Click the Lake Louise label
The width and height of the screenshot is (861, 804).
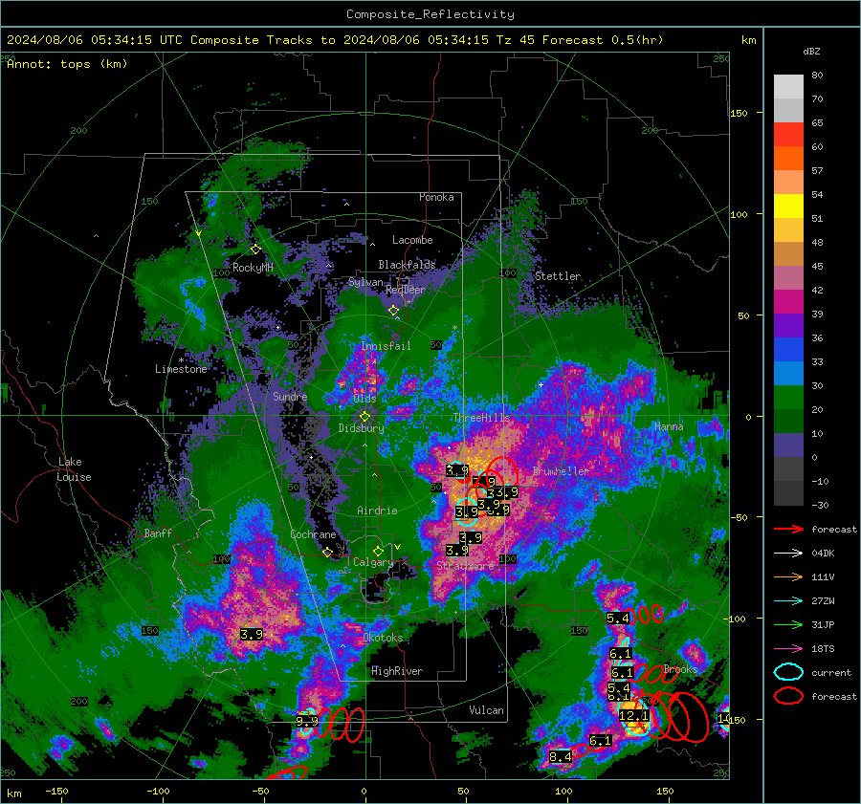point(74,469)
